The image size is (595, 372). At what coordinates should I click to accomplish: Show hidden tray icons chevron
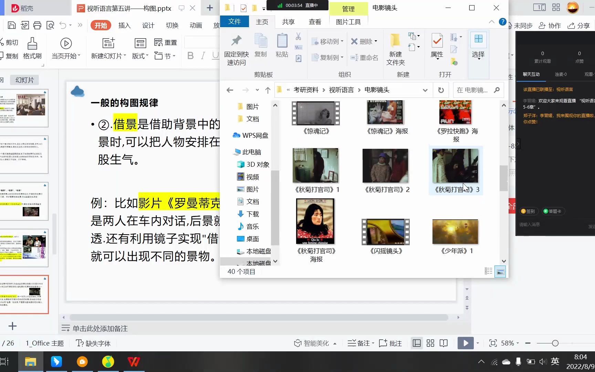(x=481, y=362)
